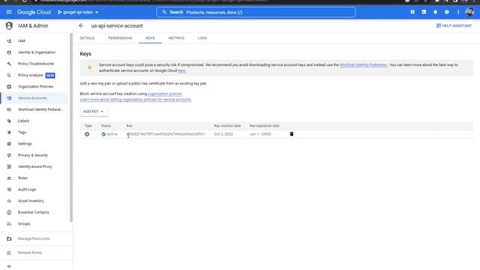Click the Jan 1, 10000 expiration date

[x=260, y=134]
